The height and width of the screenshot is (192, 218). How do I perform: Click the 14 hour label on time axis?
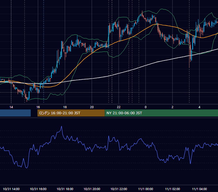11,107
